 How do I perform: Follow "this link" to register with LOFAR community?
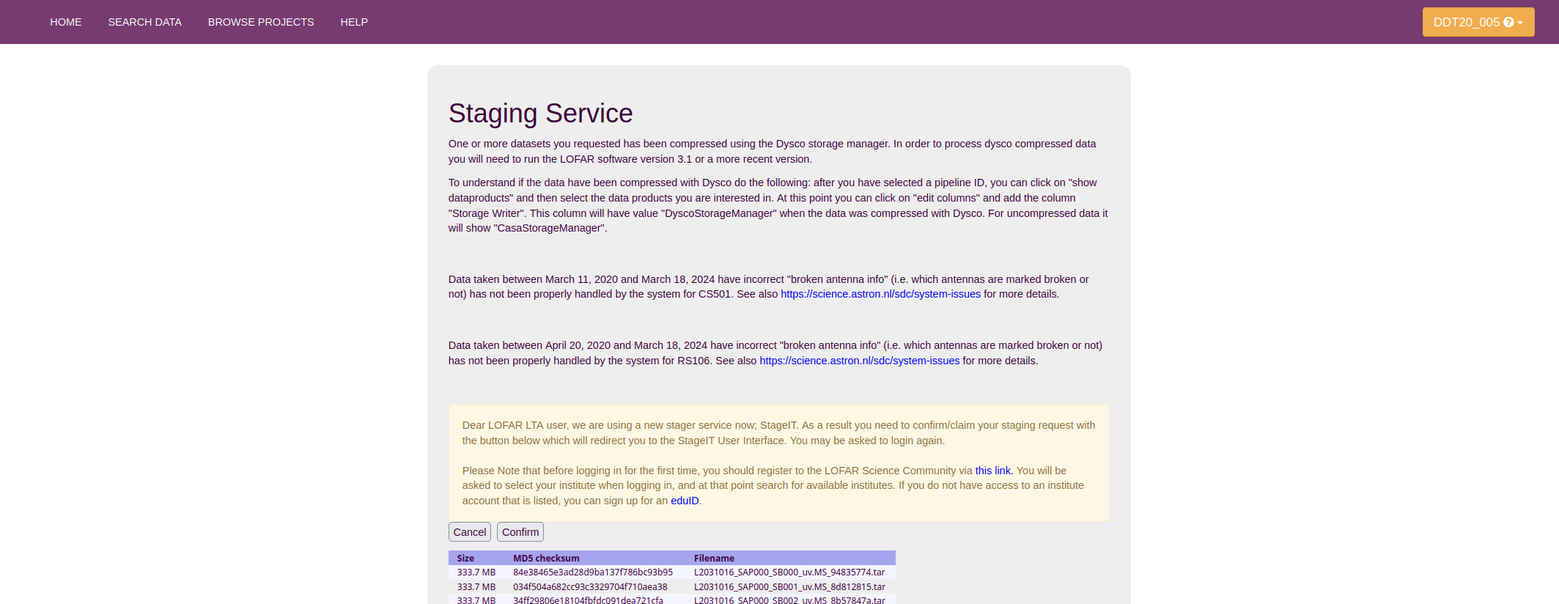[x=993, y=471]
